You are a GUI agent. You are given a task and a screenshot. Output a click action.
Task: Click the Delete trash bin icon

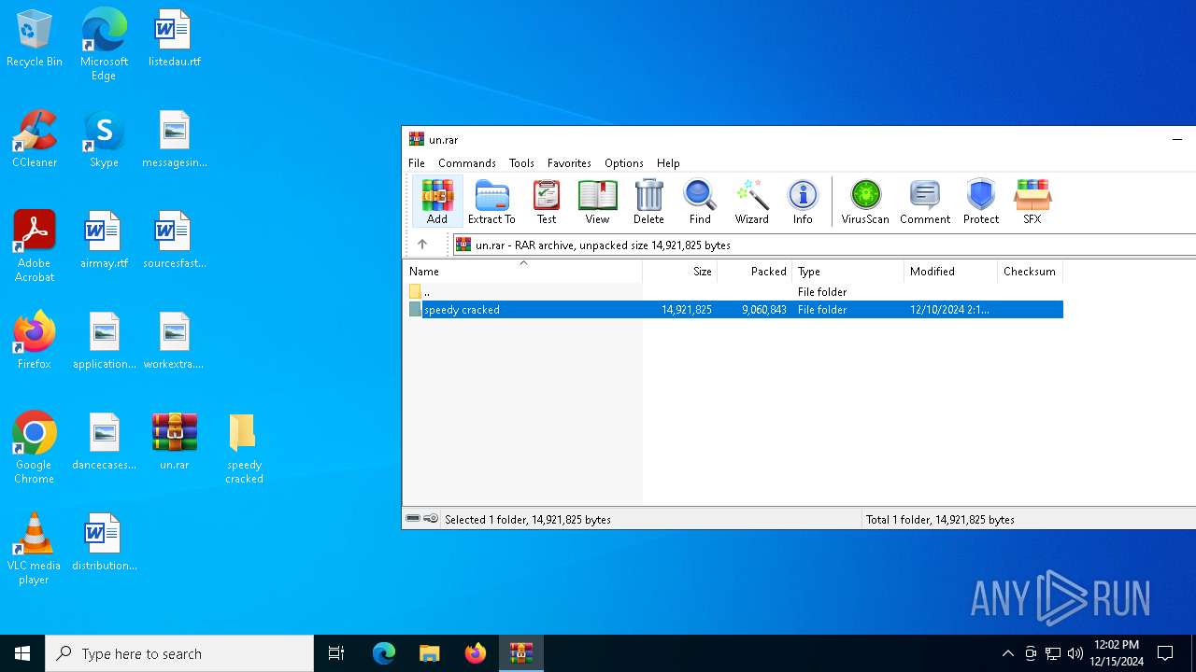tap(648, 202)
